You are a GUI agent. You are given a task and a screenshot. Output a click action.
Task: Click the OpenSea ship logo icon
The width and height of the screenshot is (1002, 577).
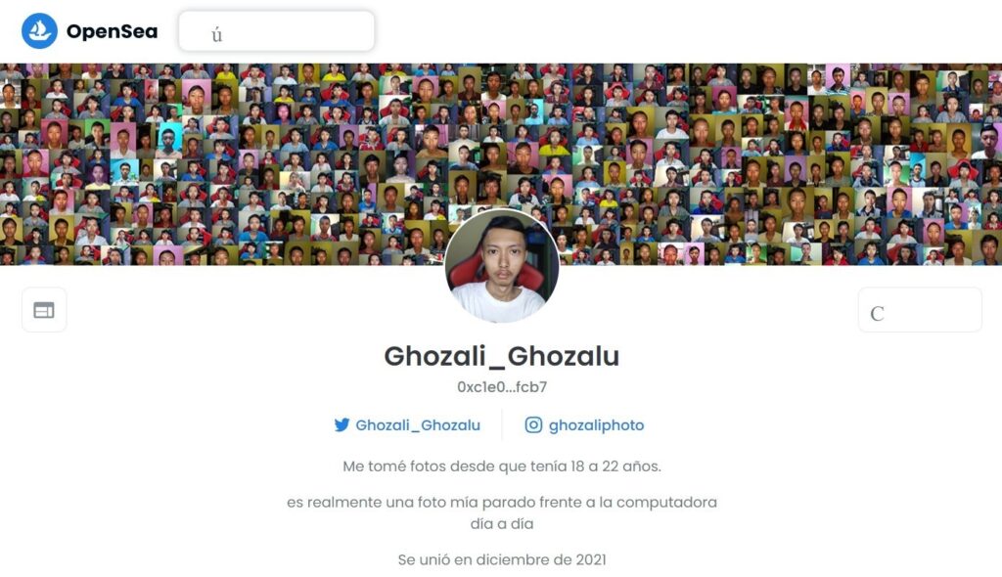pyautogui.click(x=39, y=30)
